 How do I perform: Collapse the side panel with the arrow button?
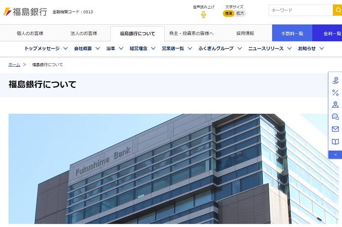(x=335, y=155)
